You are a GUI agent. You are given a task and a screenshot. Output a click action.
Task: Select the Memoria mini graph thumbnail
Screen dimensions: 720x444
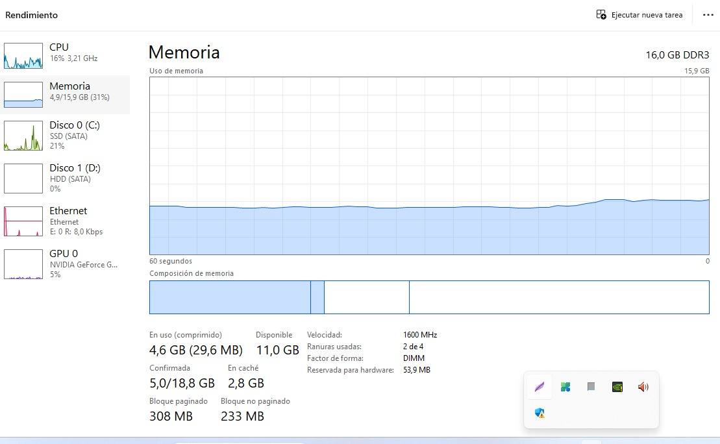click(x=23, y=95)
